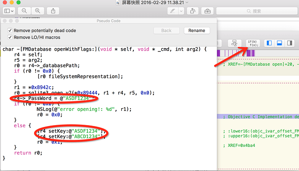Show the markup toolbox icon

(x=208, y=11)
